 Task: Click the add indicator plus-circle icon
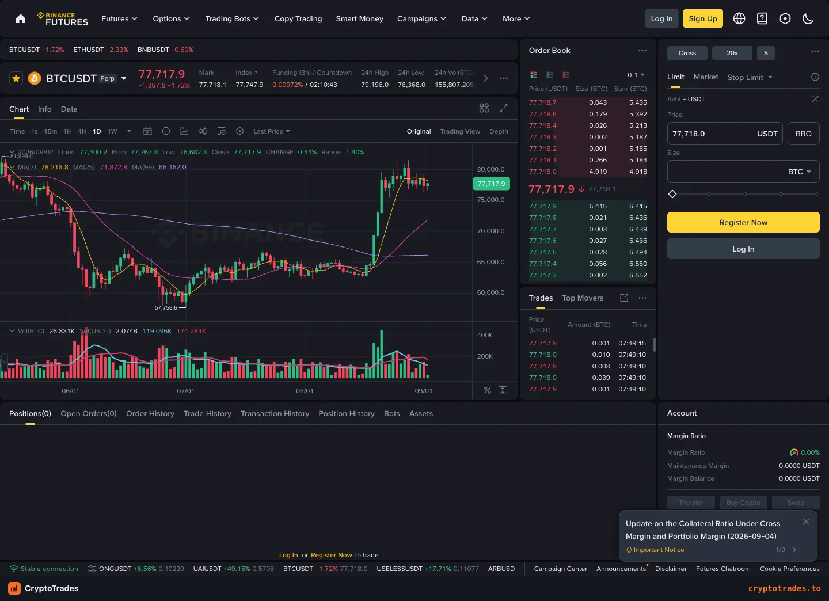(x=166, y=131)
